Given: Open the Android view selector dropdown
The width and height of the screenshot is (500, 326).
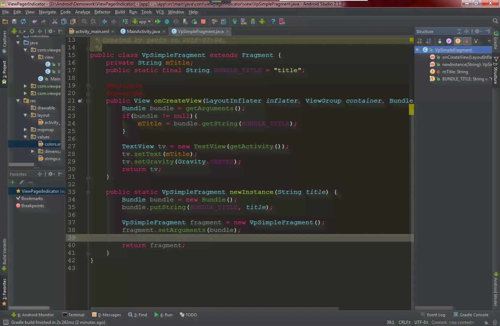Looking at the screenshot, I should tap(19, 32).
